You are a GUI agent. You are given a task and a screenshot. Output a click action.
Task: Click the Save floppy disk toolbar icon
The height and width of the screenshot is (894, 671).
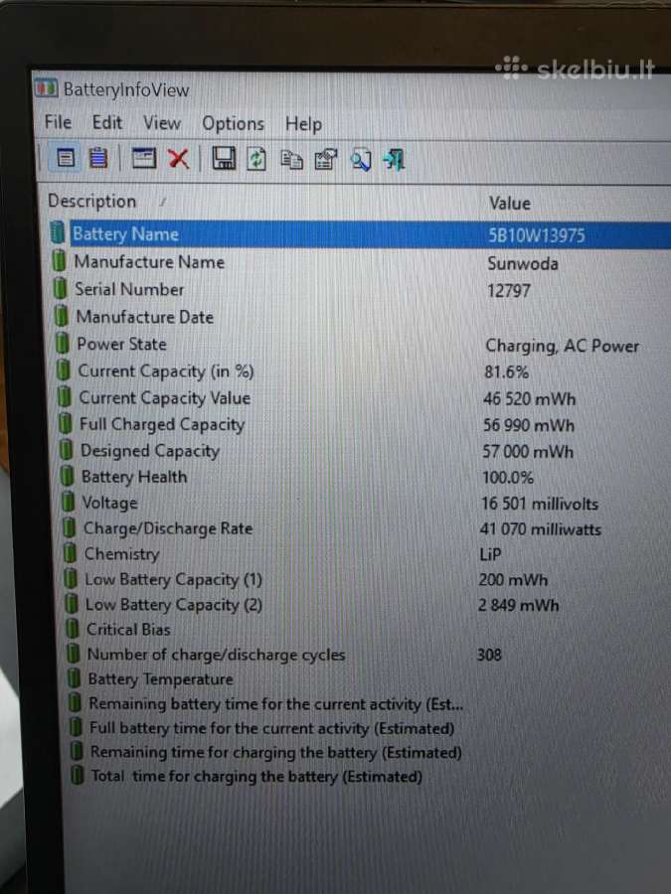point(224,159)
